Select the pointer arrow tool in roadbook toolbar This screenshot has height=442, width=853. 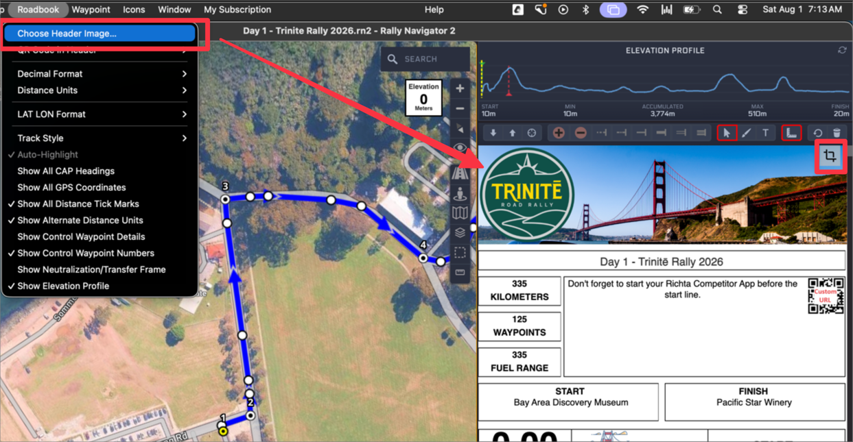[727, 133]
